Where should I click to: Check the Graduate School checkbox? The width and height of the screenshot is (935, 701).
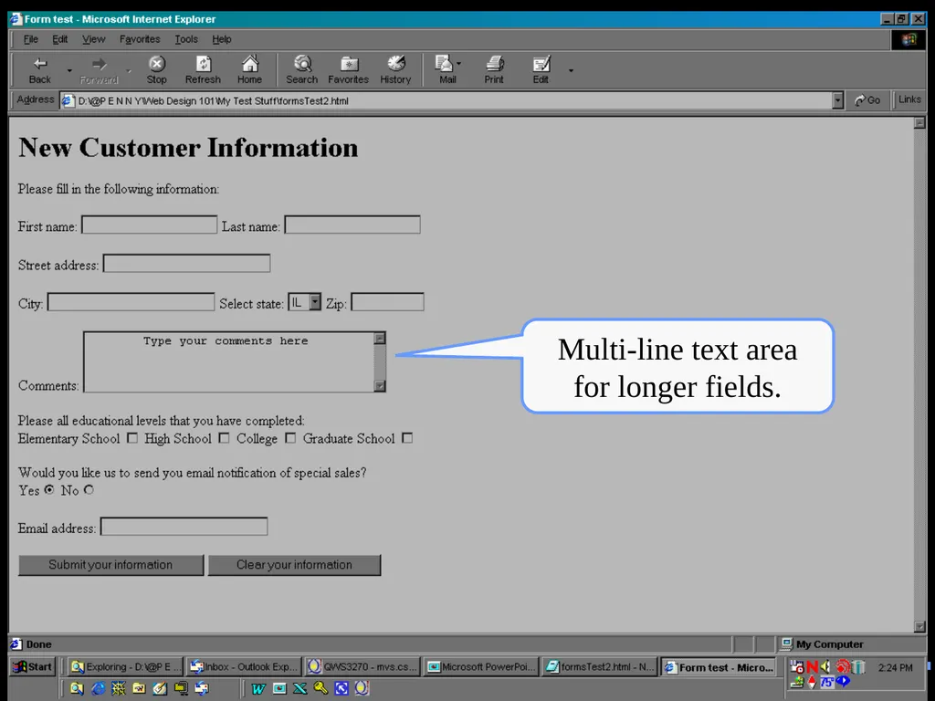(x=407, y=438)
